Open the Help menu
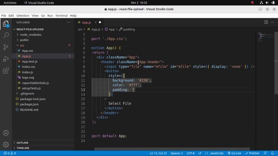Image resolution: width=278 pixels, height=156 pixels. pos(73,16)
